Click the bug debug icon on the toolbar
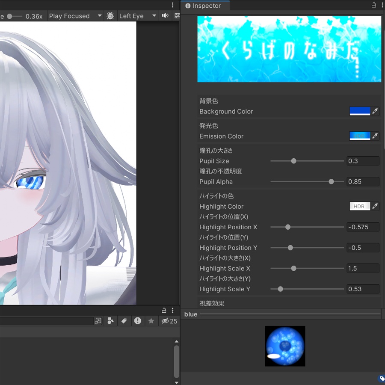The image size is (385, 385). [x=110, y=15]
